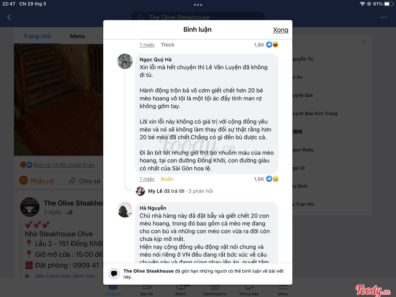Toggle the Phẫn nộ reaction on post
This screenshot has height=297, width=396.
(37, 181)
